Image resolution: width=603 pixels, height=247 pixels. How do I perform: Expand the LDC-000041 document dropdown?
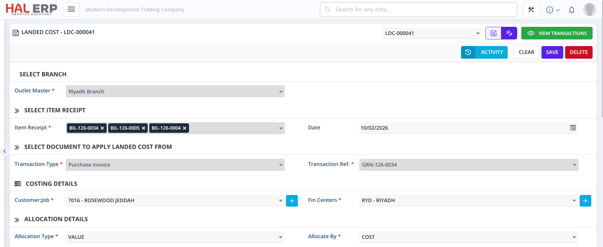coord(478,33)
